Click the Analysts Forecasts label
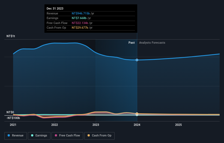224x143 pixels. [152, 43]
